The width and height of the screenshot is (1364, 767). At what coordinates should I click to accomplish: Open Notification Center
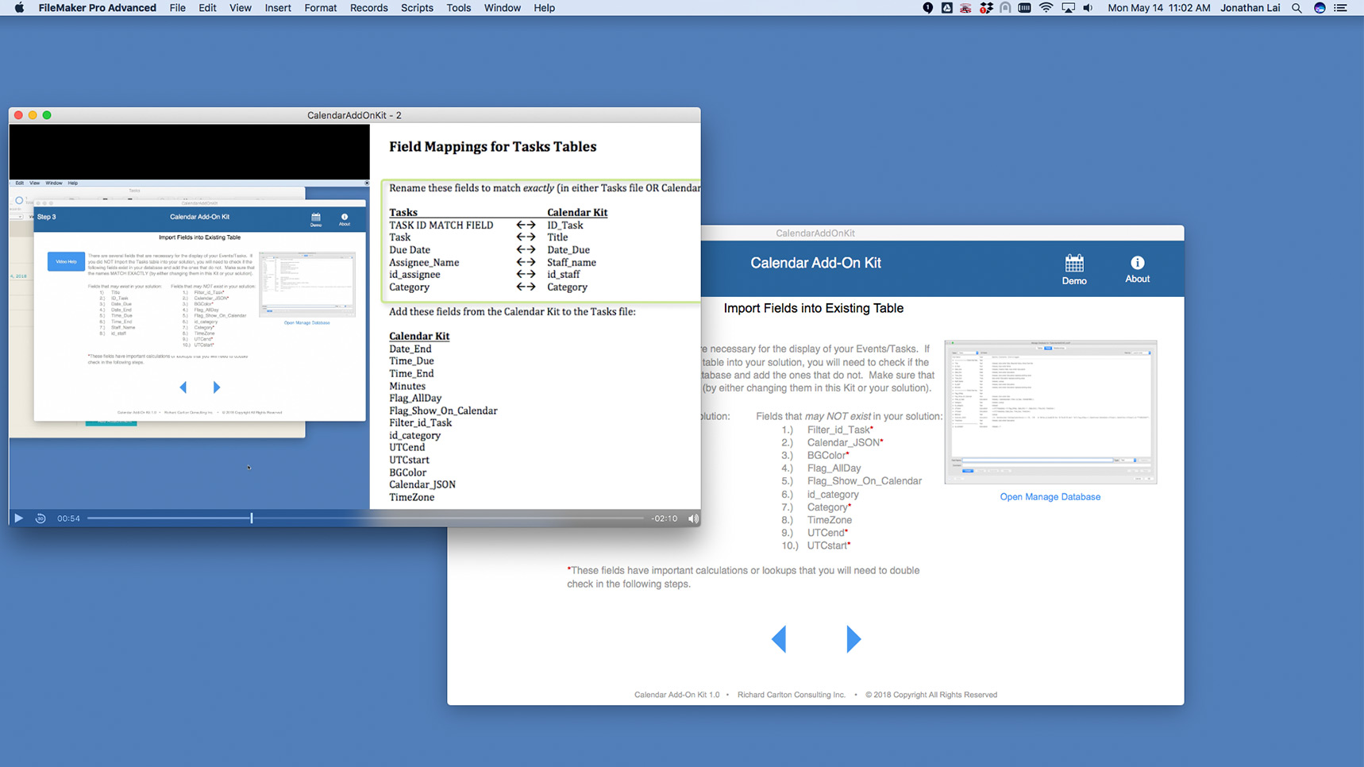coord(1341,8)
